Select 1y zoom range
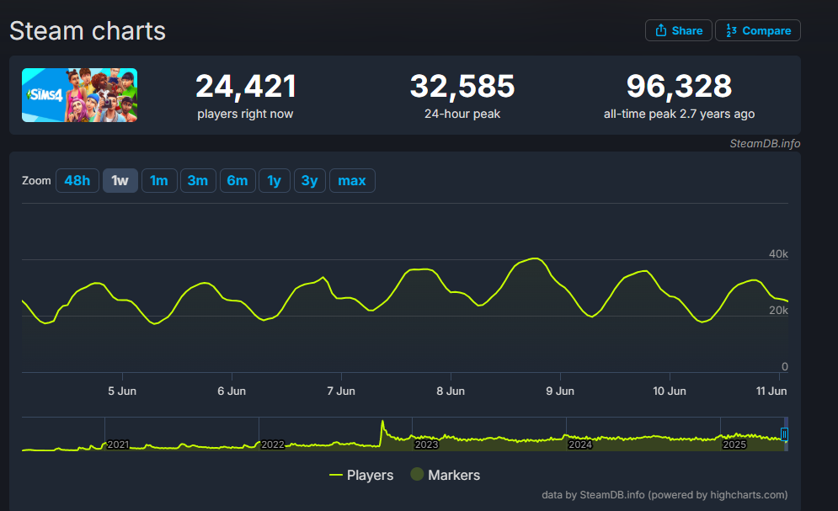 275,180
